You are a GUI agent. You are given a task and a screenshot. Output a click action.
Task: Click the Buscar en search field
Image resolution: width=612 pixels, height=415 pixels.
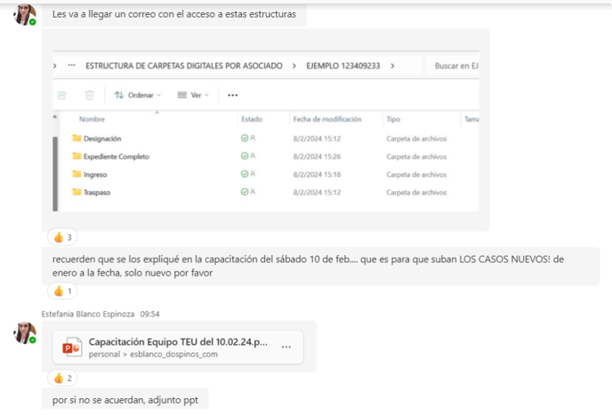(x=453, y=66)
